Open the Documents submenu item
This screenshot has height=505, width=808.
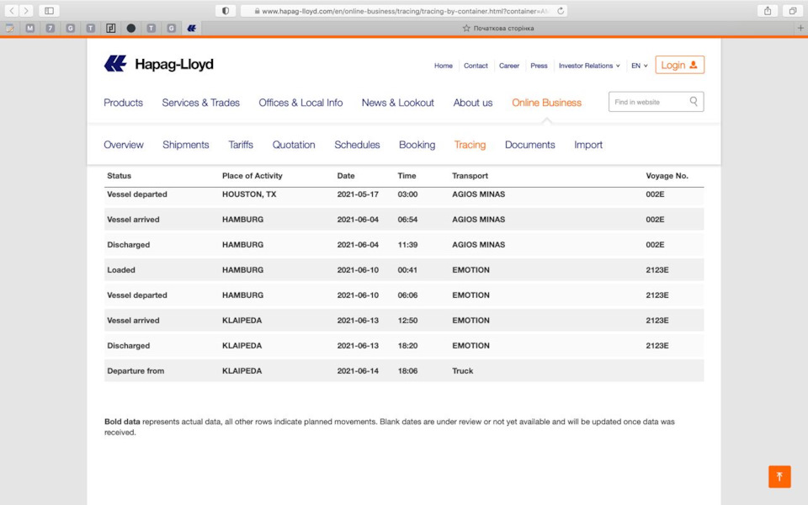(x=529, y=145)
